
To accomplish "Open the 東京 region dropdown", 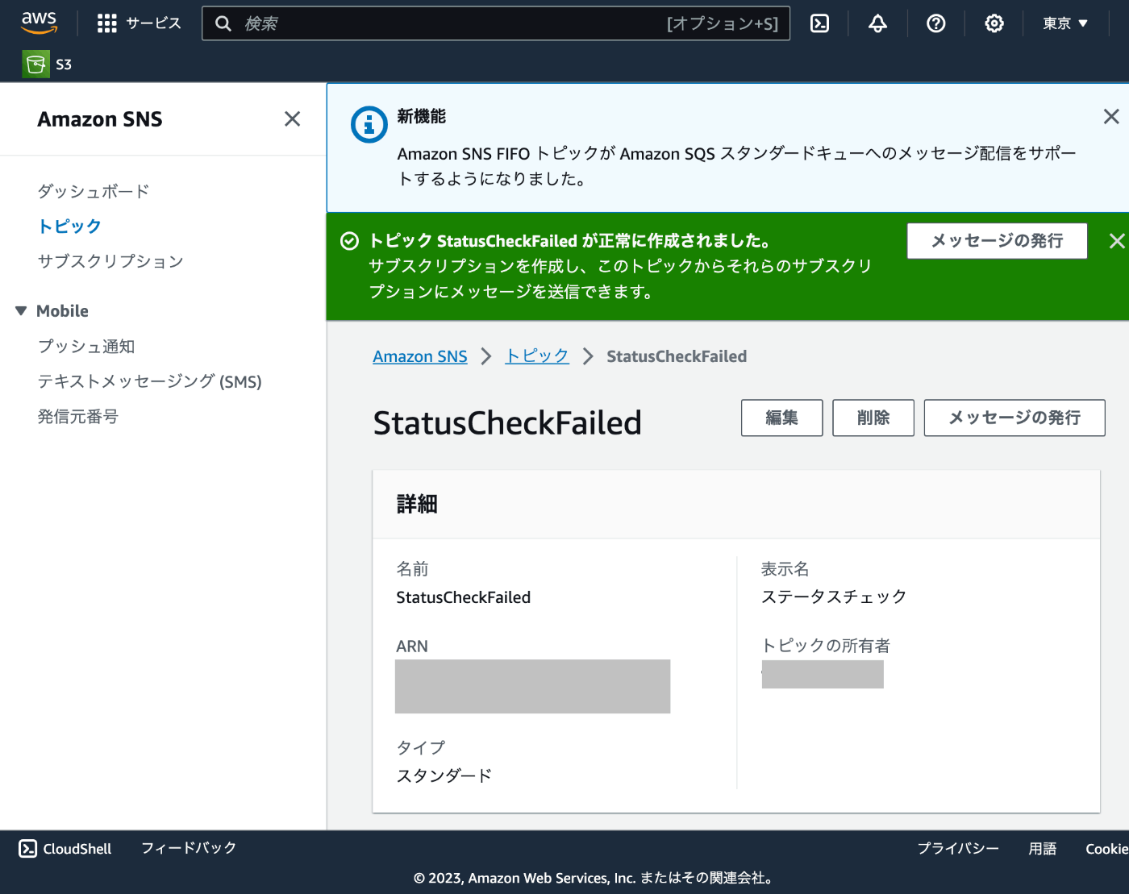I will coord(1064,23).
